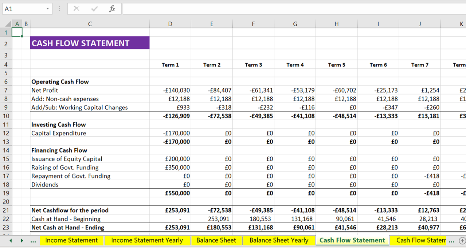This screenshot has width=466, height=248.
Task: Click the Term 1 header cell
Action: pos(170,65)
